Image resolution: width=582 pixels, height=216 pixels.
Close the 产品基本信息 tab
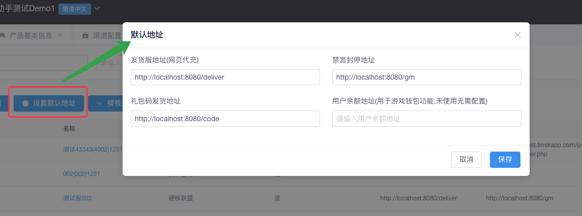click(60, 35)
